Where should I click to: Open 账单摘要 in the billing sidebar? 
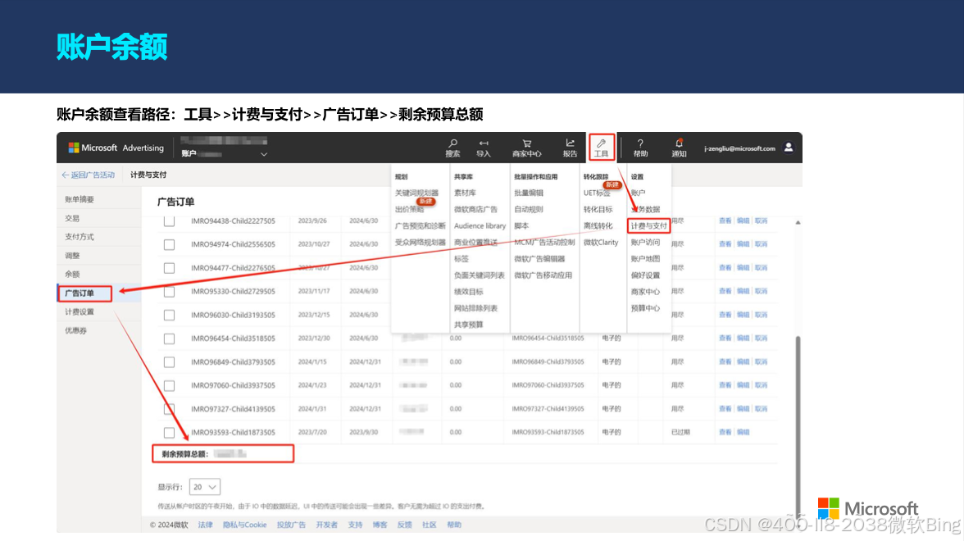pyautogui.click(x=80, y=199)
